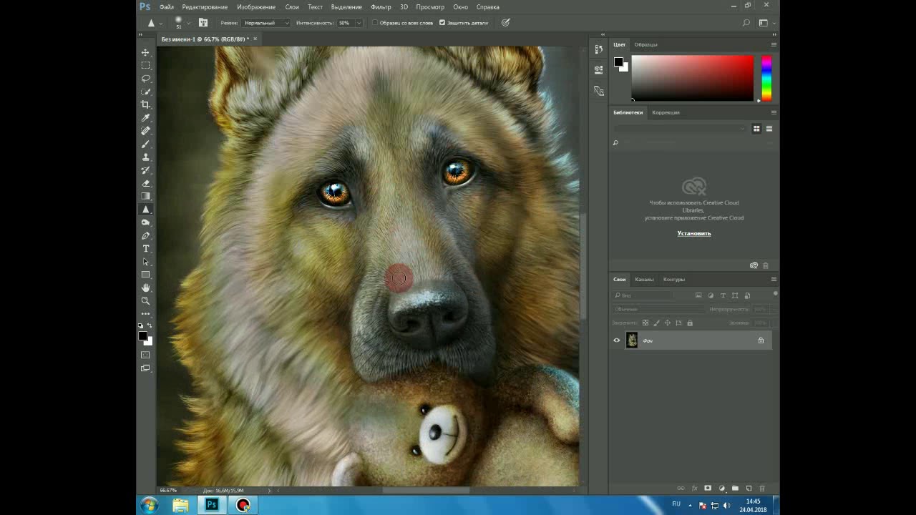Toggle lock transparent pixels in Layers panel
The height and width of the screenshot is (515, 916).
[x=645, y=323]
